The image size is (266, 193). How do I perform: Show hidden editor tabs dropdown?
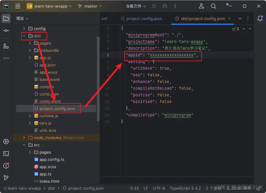click(240, 18)
